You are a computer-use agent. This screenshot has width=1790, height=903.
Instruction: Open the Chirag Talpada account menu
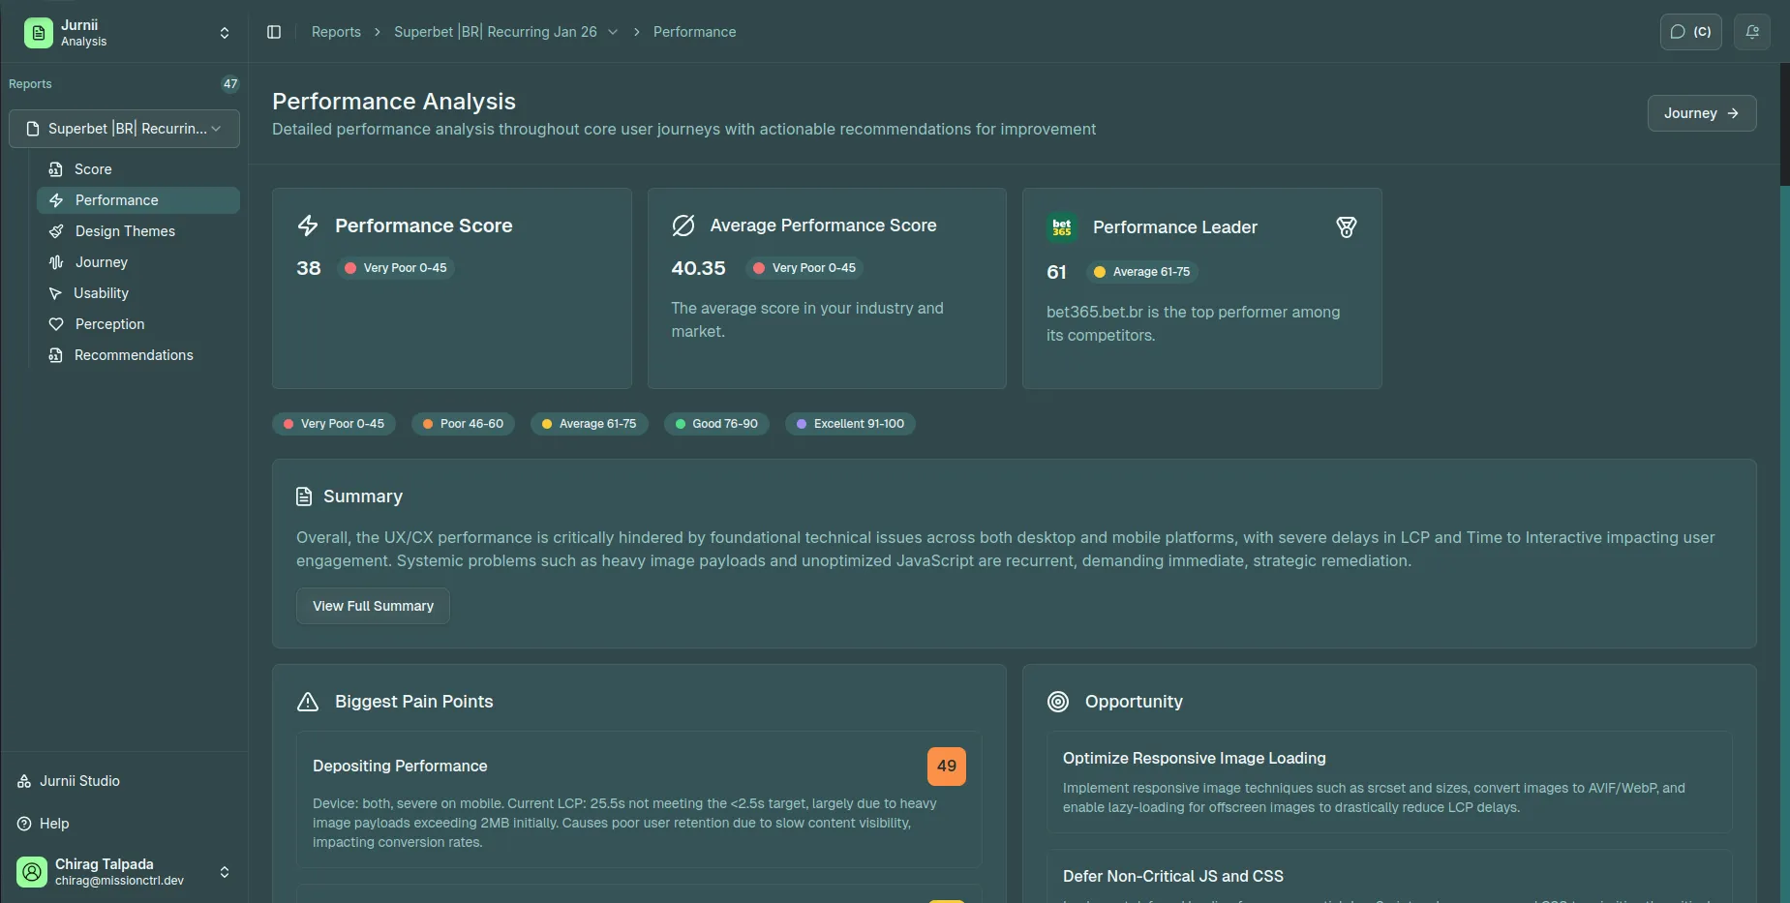pos(225,871)
